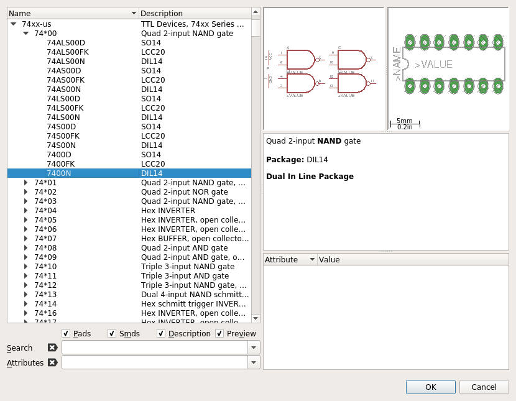Viewport: 516px width, 401px height.
Task: Expand the 74*04 Hex INVERTER entry
Action: point(25,211)
